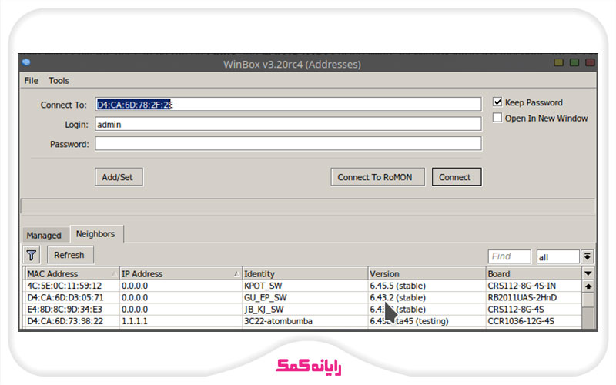This screenshot has height=385, width=616.
Task: Focus the Login field containing admin
Action: (x=288, y=124)
